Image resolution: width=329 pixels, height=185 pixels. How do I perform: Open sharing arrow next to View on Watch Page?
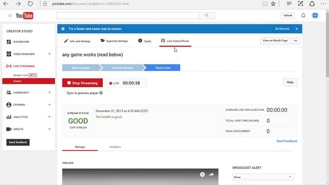coord(296,41)
